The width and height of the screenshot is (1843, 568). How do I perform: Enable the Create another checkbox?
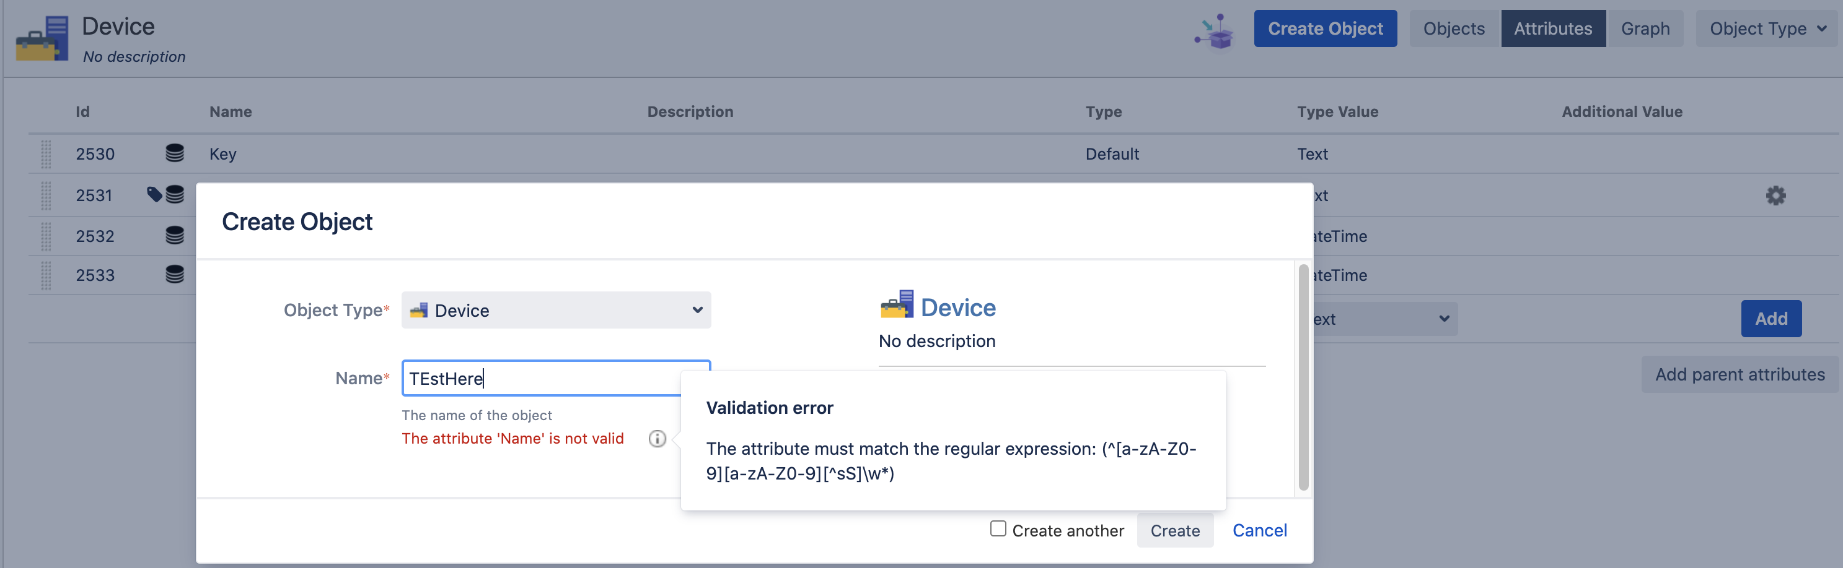tap(998, 528)
